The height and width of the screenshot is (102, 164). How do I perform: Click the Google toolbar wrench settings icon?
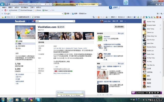(x=161, y=14)
